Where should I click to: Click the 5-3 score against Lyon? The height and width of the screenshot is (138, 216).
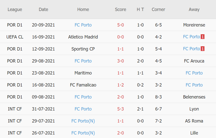coord(121,109)
